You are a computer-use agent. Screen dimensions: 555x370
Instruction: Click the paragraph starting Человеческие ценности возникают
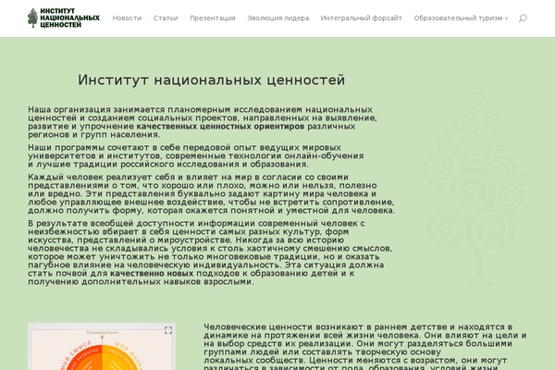(x=365, y=347)
